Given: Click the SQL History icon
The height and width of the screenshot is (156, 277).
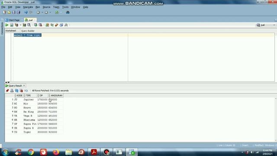Looking at the screenshot, I should tap(61, 25).
